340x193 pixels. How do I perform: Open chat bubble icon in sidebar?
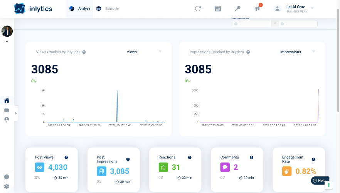7,177
